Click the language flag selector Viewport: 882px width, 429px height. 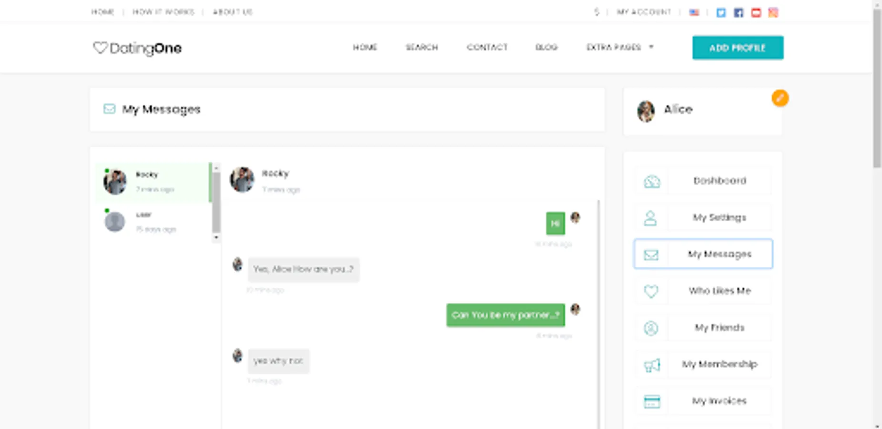pos(694,12)
